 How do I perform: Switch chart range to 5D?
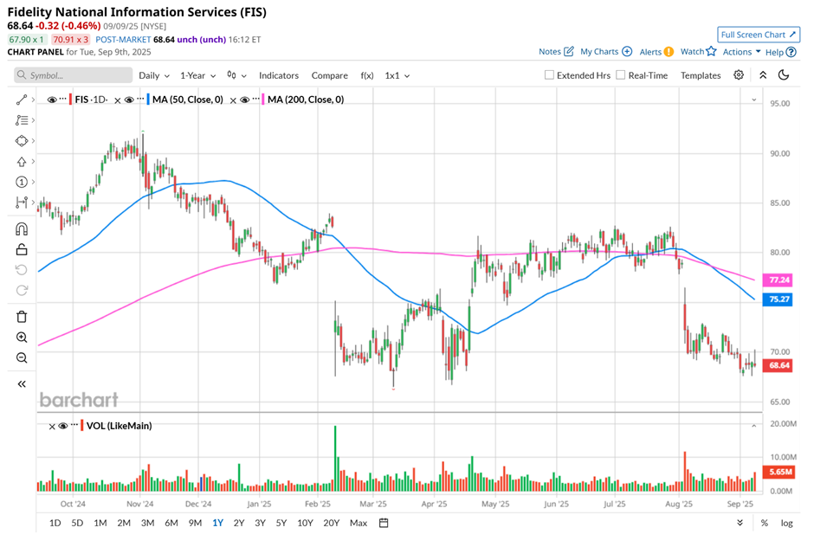77,523
